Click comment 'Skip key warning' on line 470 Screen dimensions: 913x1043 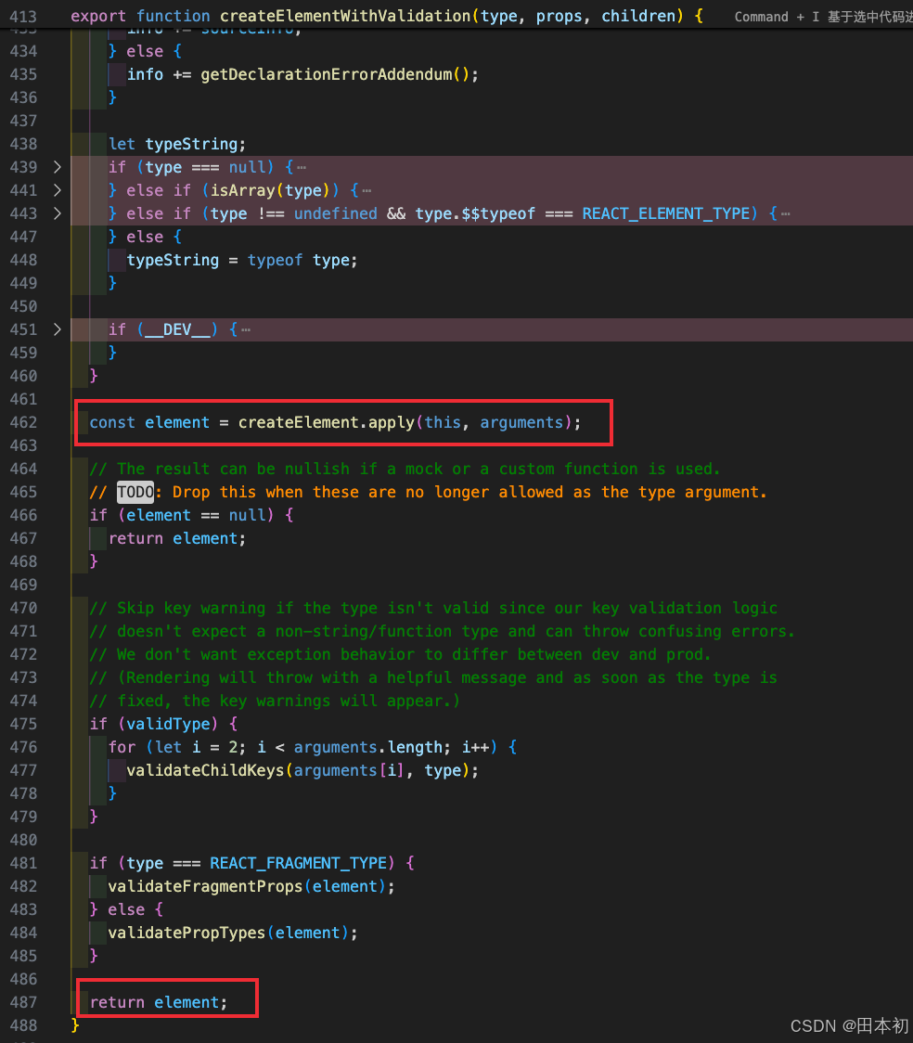(x=433, y=608)
